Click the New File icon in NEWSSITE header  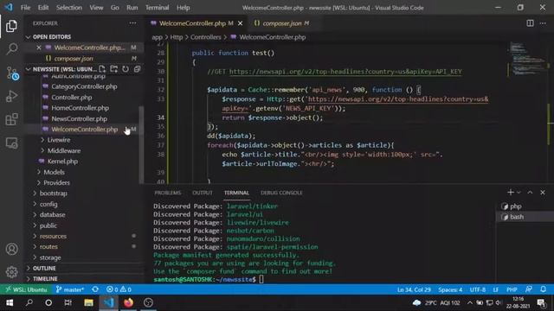[x=102, y=69]
